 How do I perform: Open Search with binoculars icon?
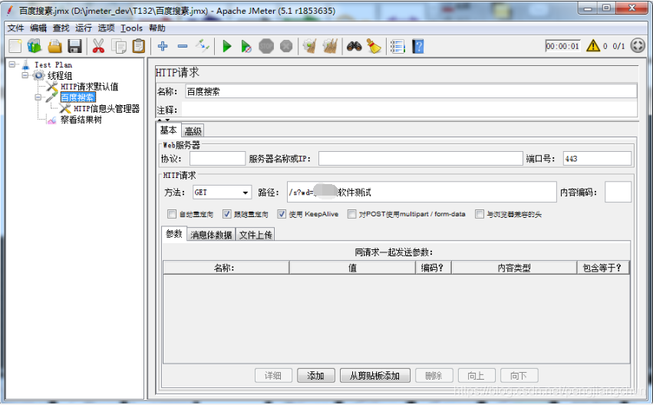[x=354, y=46]
